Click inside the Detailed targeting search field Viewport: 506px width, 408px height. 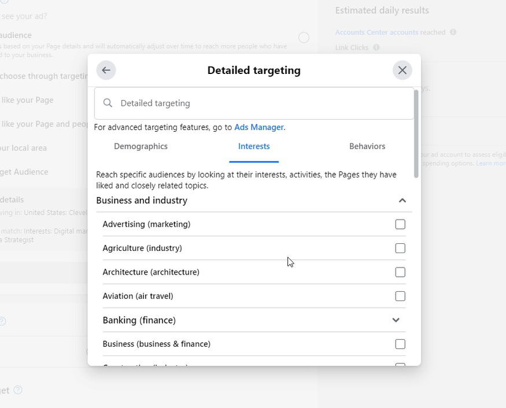(231, 103)
